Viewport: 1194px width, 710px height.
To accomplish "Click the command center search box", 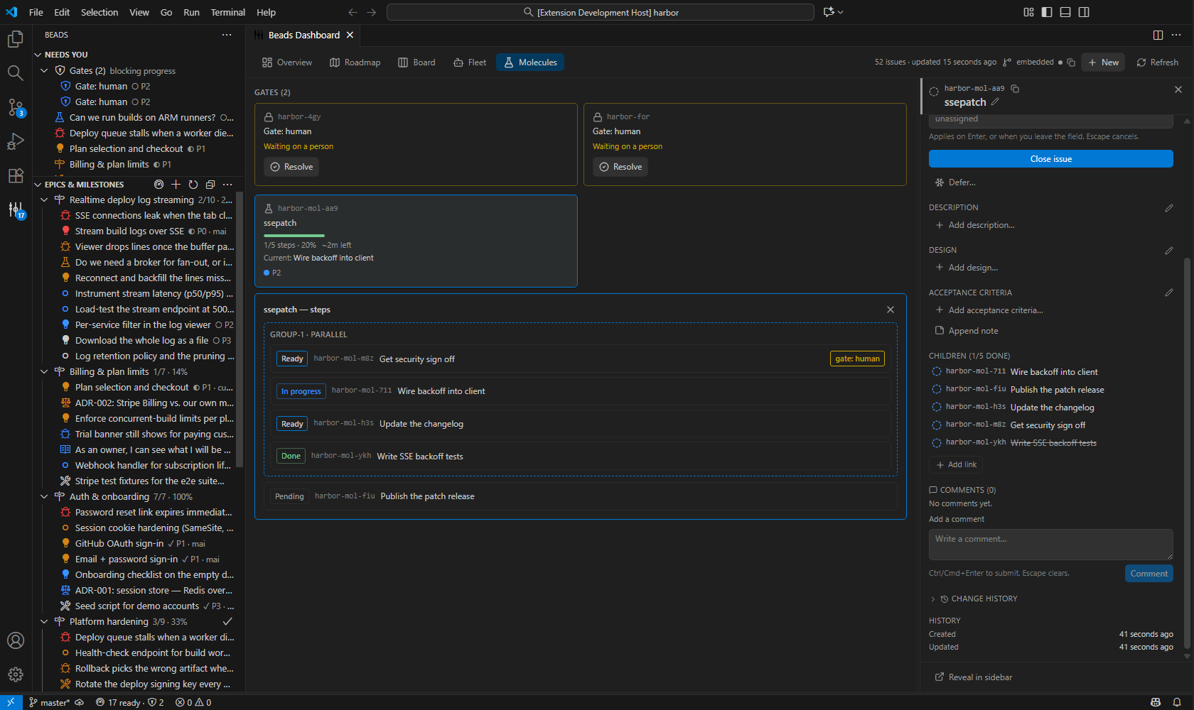I will [x=601, y=12].
